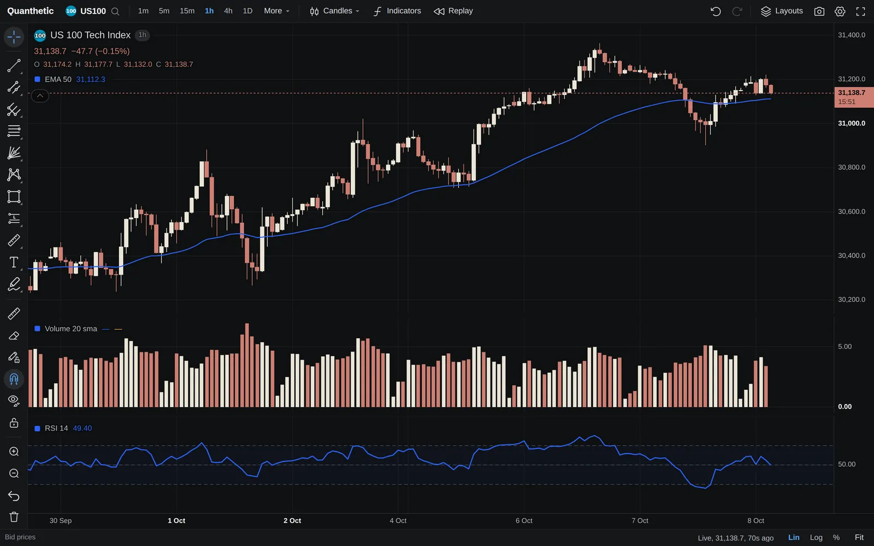Switch price scale to Log

816,538
